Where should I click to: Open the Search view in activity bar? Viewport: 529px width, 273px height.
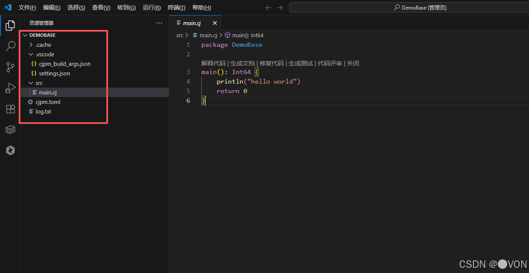[10, 46]
